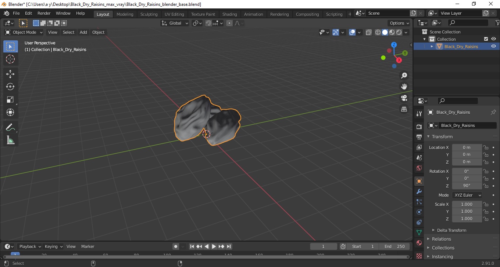Open Object Mode dropdown
This screenshot has width=500, height=267.
(24, 32)
